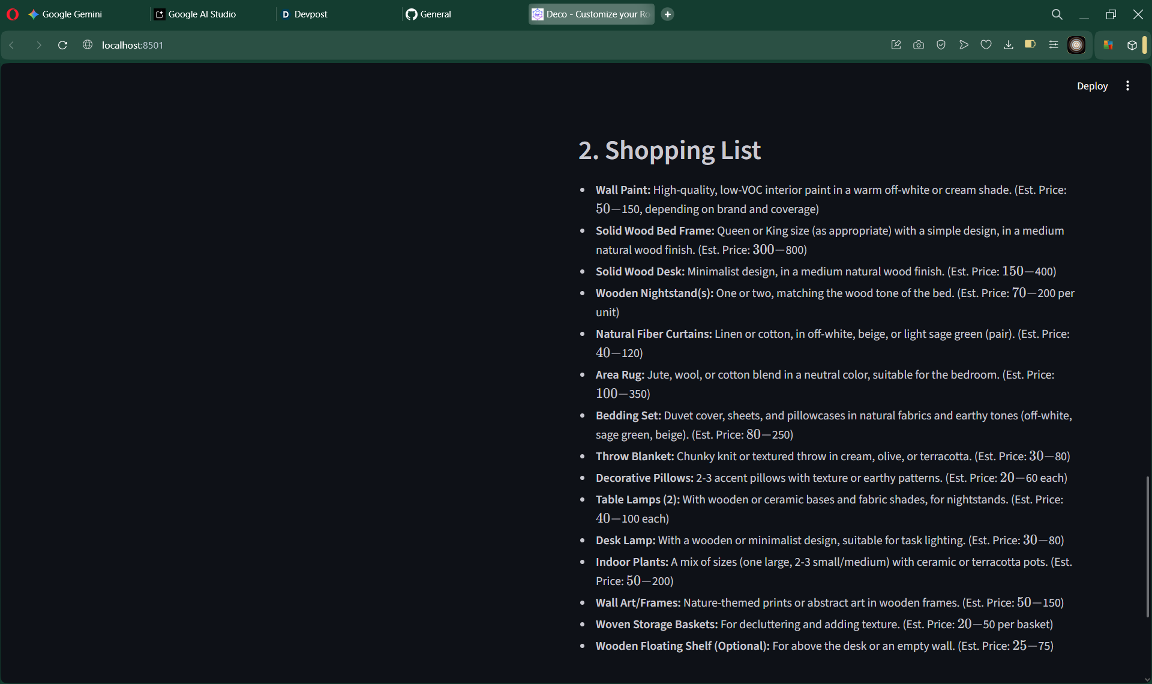Switch to the Google AI Studio tab
1152x684 pixels.
(202, 14)
